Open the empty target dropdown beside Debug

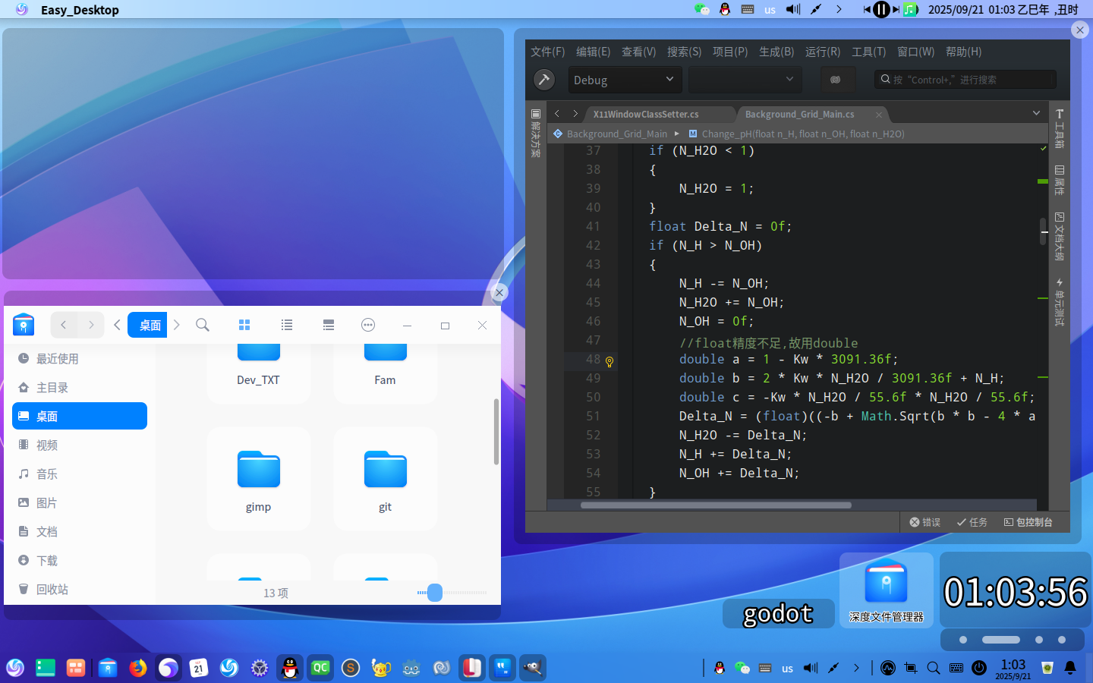(x=745, y=80)
